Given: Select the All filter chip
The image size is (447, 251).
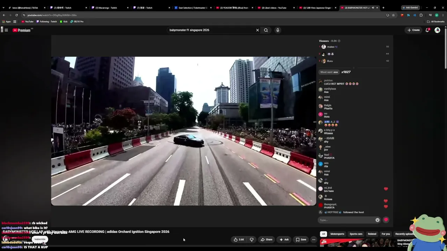Looking at the screenshot, I should pyautogui.click(x=323, y=234).
